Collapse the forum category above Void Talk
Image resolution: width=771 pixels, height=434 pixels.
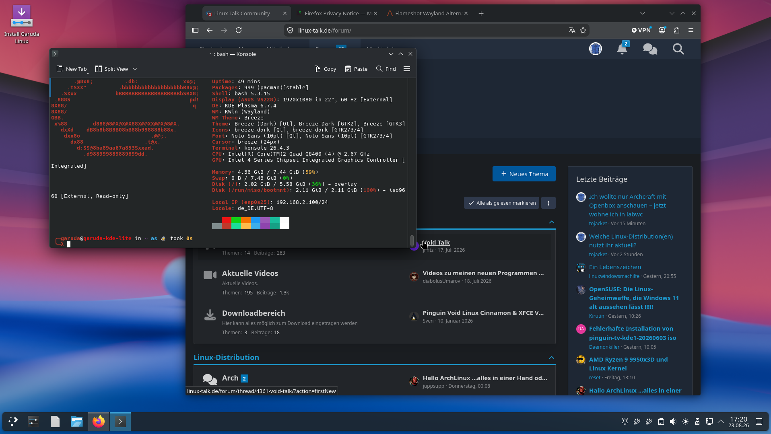[552, 222]
